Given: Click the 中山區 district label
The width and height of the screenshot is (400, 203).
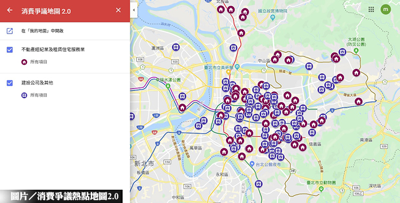Looking at the screenshot, I should [264, 61].
